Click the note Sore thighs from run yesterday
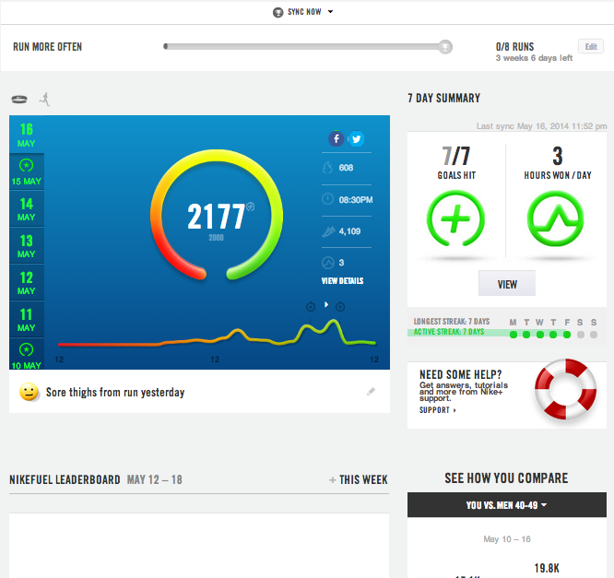This screenshot has height=578, width=614. click(x=115, y=392)
